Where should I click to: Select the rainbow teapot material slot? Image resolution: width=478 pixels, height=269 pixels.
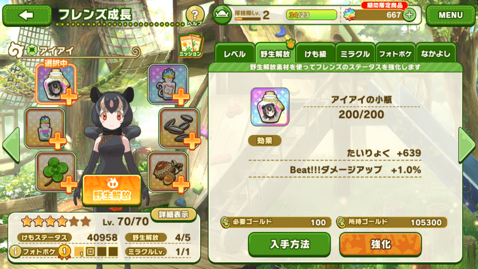tap(168, 84)
